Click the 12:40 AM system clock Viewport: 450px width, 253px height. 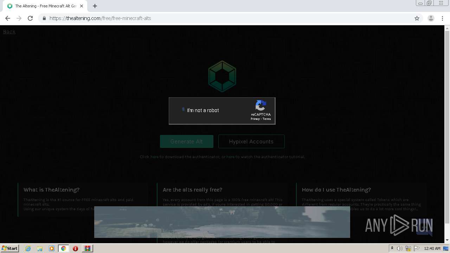pyautogui.click(x=432, y=248)
